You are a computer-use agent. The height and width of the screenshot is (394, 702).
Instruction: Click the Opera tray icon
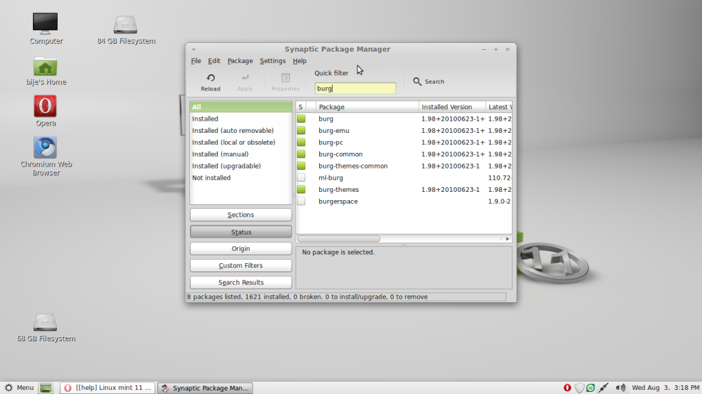point(568,388)
